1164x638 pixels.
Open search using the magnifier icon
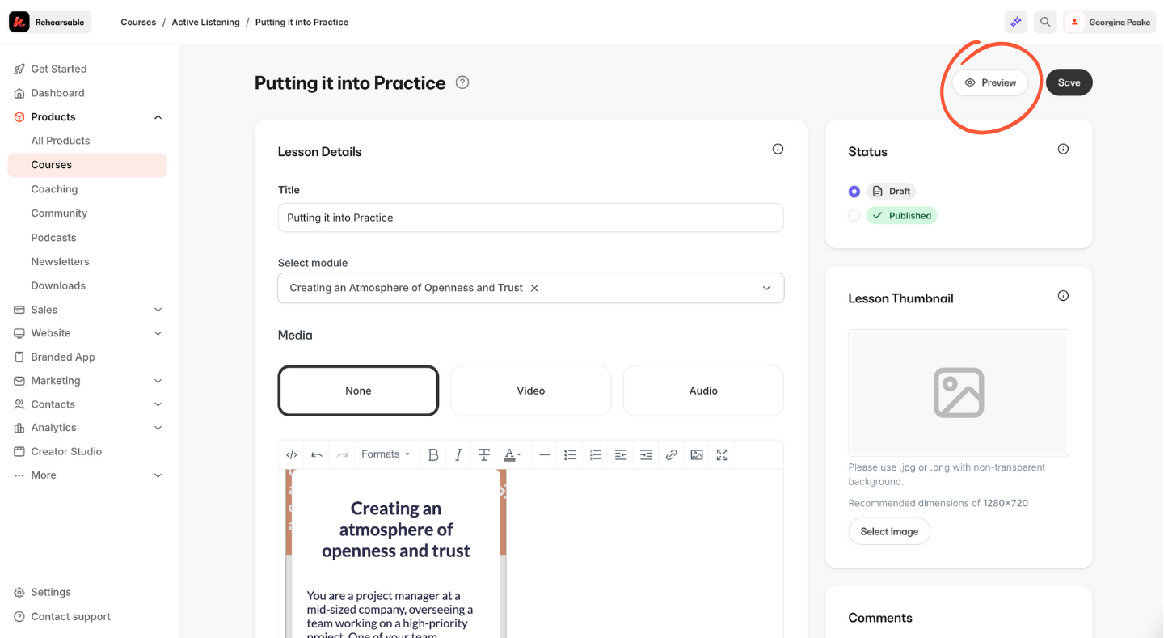coord(1045,22)
